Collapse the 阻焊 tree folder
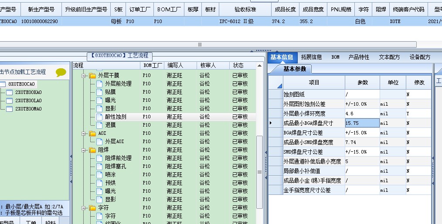The height and width of the screenshot is (224, 442). pos(84,150)
